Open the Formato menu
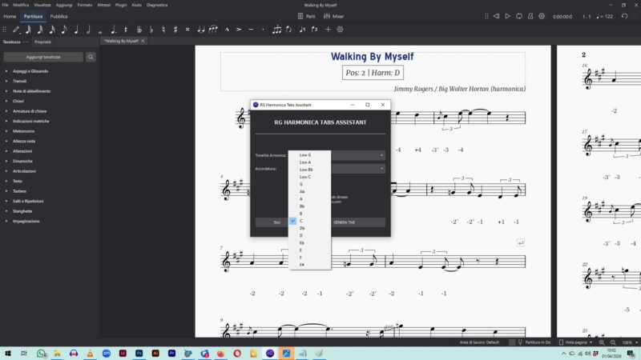 tap(85, 5)
